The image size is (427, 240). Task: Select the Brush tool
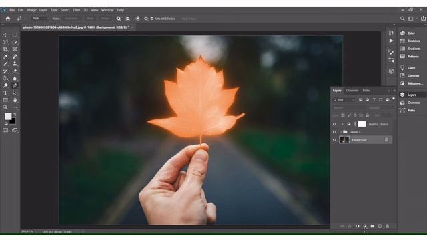5,64
